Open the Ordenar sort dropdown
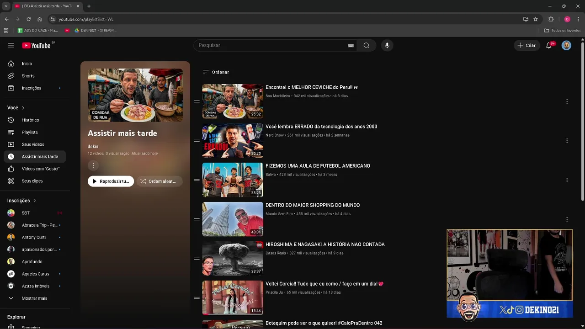The width and height of the screenshot is (585, 329). [216, 72]
